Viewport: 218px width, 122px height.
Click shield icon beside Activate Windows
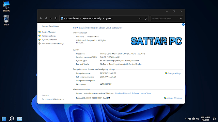165,98
